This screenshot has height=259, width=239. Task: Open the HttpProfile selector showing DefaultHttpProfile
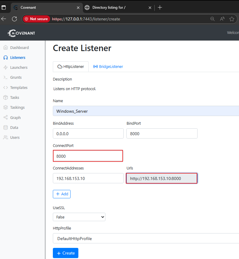coord(146,238)
